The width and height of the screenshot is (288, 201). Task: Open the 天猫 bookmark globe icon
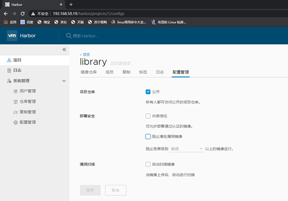coord(73,22)
